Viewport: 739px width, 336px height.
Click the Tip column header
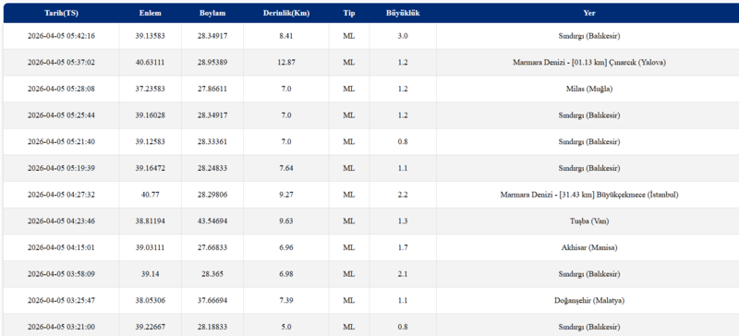point(349,13)
